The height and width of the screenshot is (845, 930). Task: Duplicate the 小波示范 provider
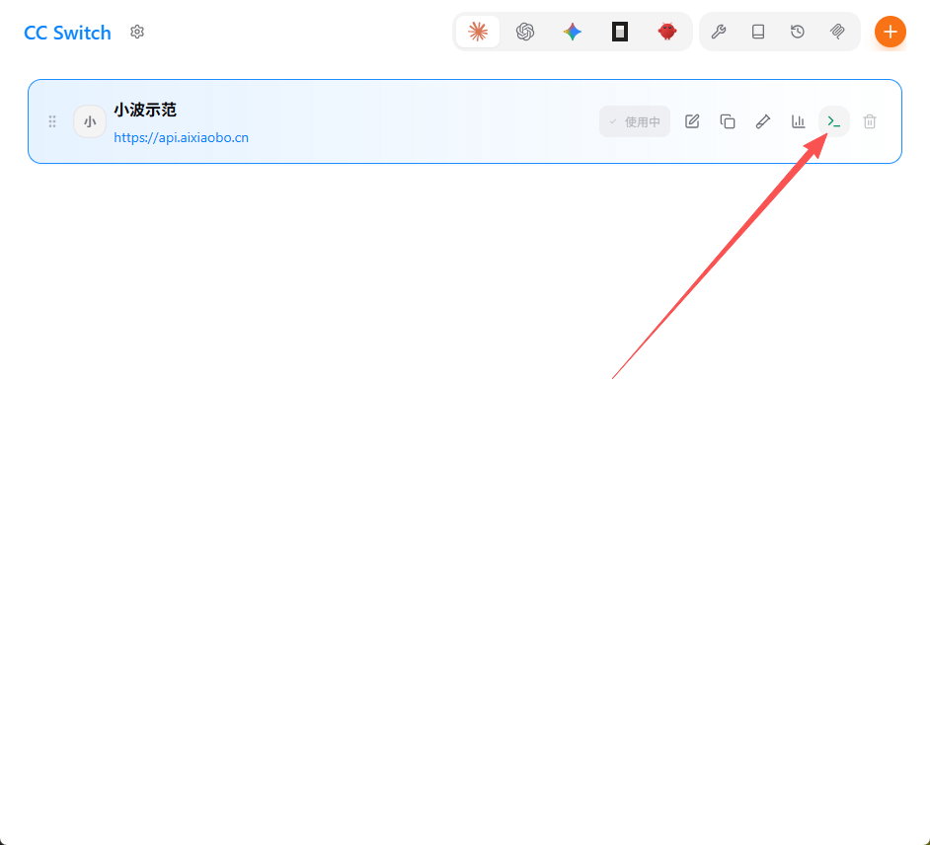728,121
